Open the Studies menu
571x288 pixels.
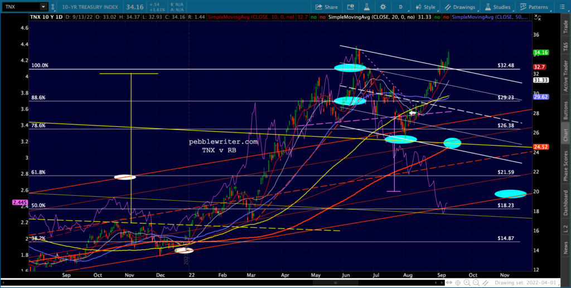(x=497, y=7)
